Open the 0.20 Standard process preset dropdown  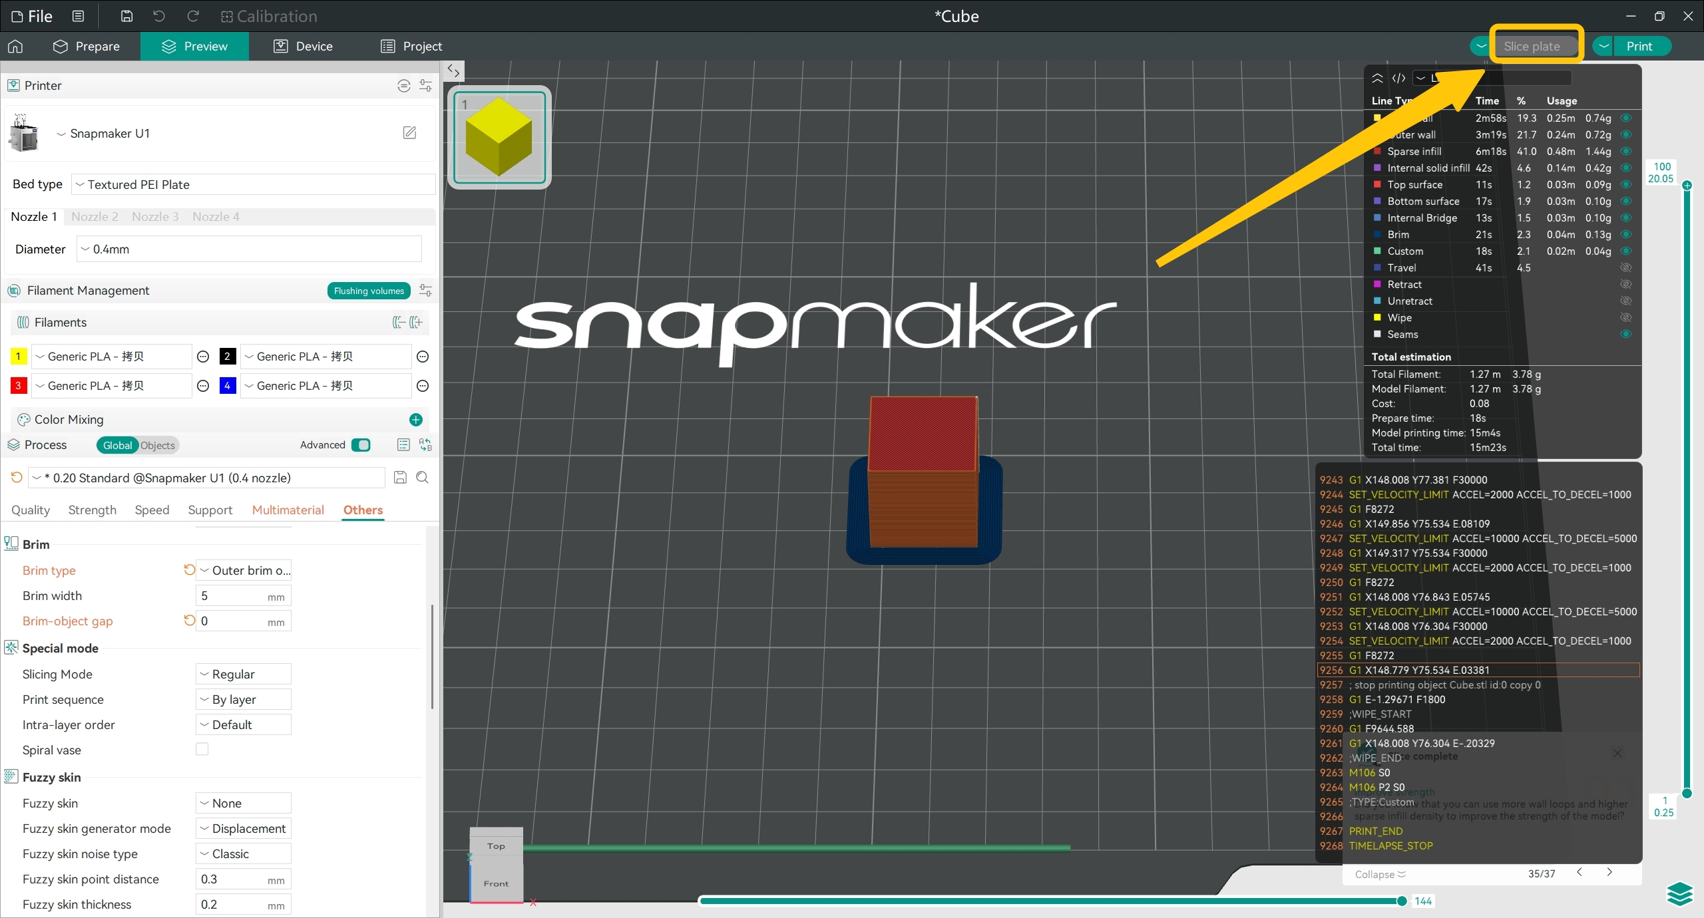207,478
